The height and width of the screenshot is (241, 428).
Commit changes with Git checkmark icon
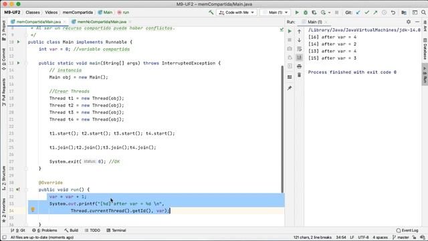click(367, 12)
